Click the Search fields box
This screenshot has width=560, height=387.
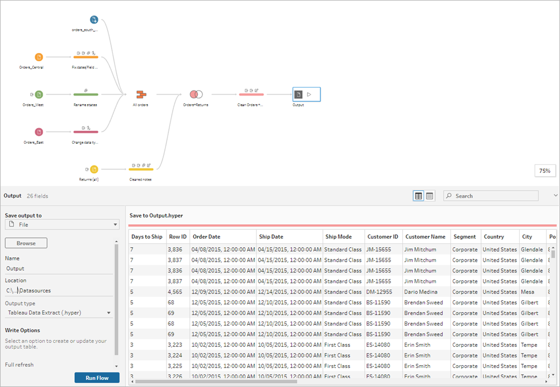click(491, 196)
